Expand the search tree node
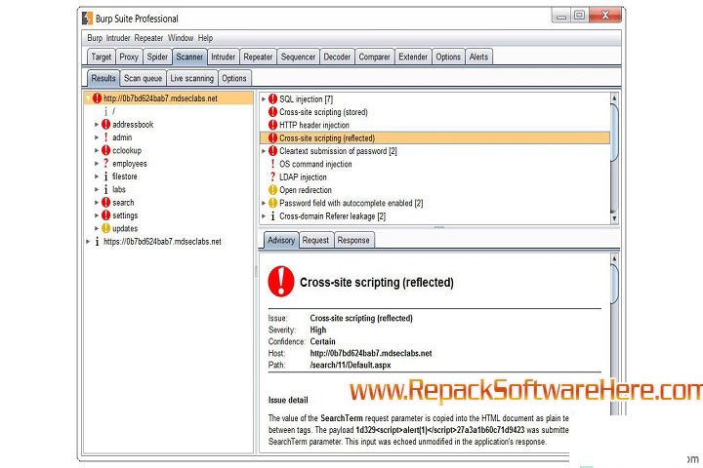703x468 pixels. pos(97,203)
